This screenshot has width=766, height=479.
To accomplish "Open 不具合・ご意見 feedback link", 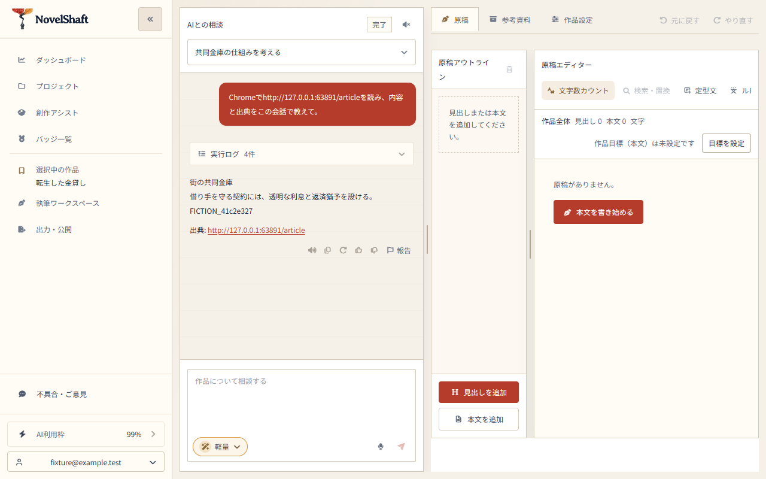I will point(86,394).
